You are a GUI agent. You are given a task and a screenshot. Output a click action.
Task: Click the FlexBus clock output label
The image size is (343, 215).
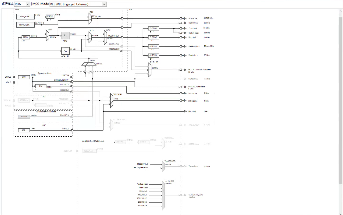click(x=194, y=46)
